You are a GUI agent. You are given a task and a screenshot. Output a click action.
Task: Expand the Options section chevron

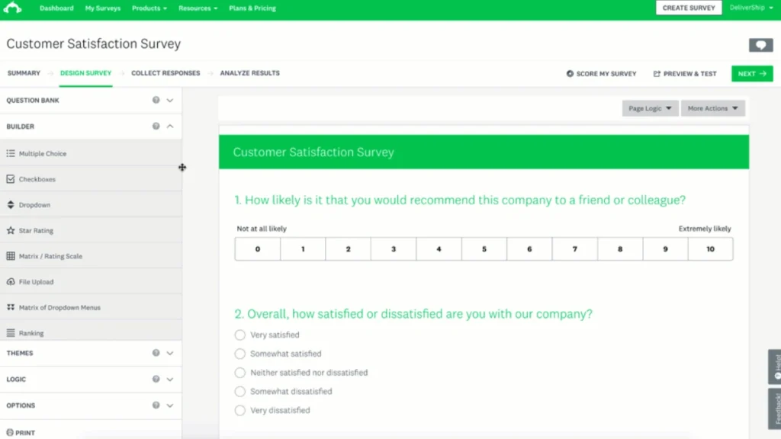pos(170,405)
